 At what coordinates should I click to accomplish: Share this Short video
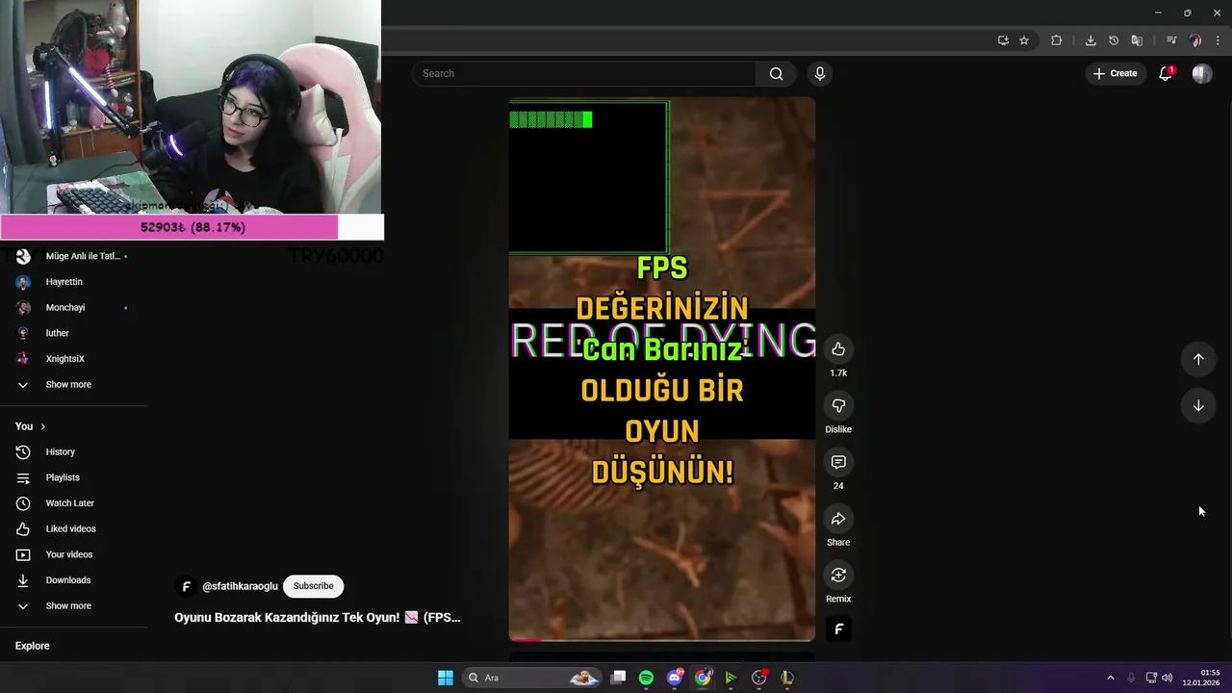tap(838, 519)
